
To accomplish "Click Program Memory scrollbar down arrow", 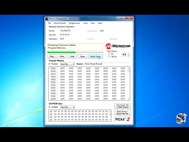I will click(129, 99).
